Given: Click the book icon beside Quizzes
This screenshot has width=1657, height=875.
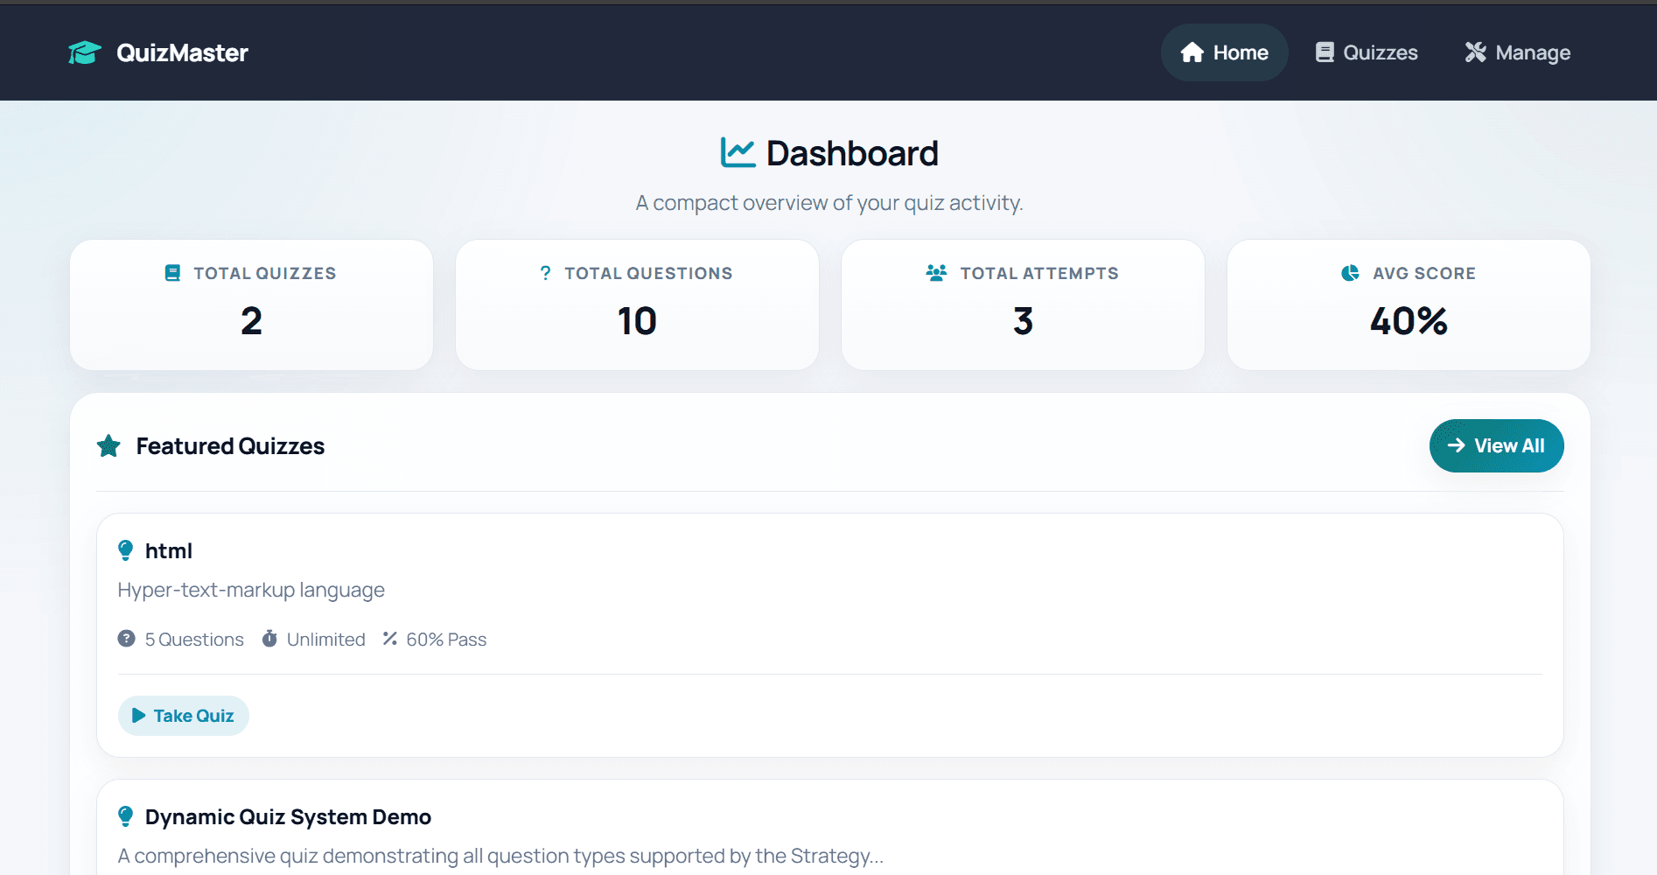Looking at the screenshot, I should 1325,52.
